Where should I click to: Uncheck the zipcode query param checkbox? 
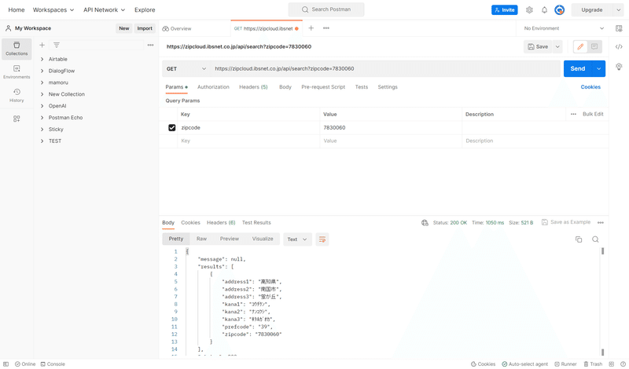(x=171, y=128)
